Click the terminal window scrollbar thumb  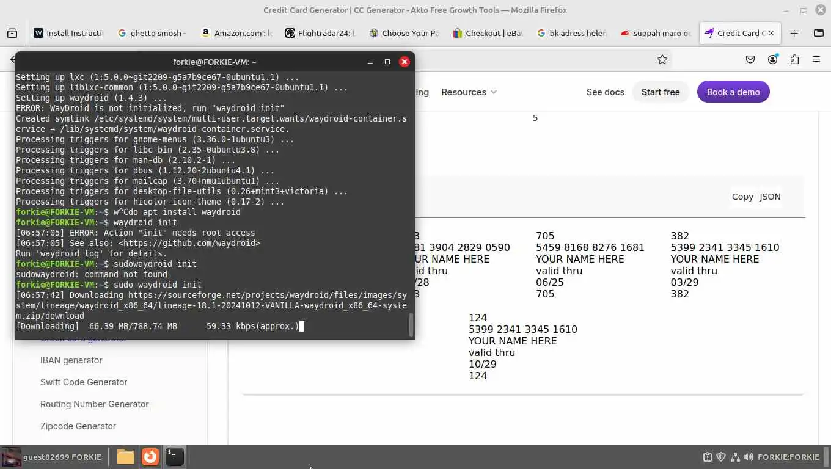411,325
